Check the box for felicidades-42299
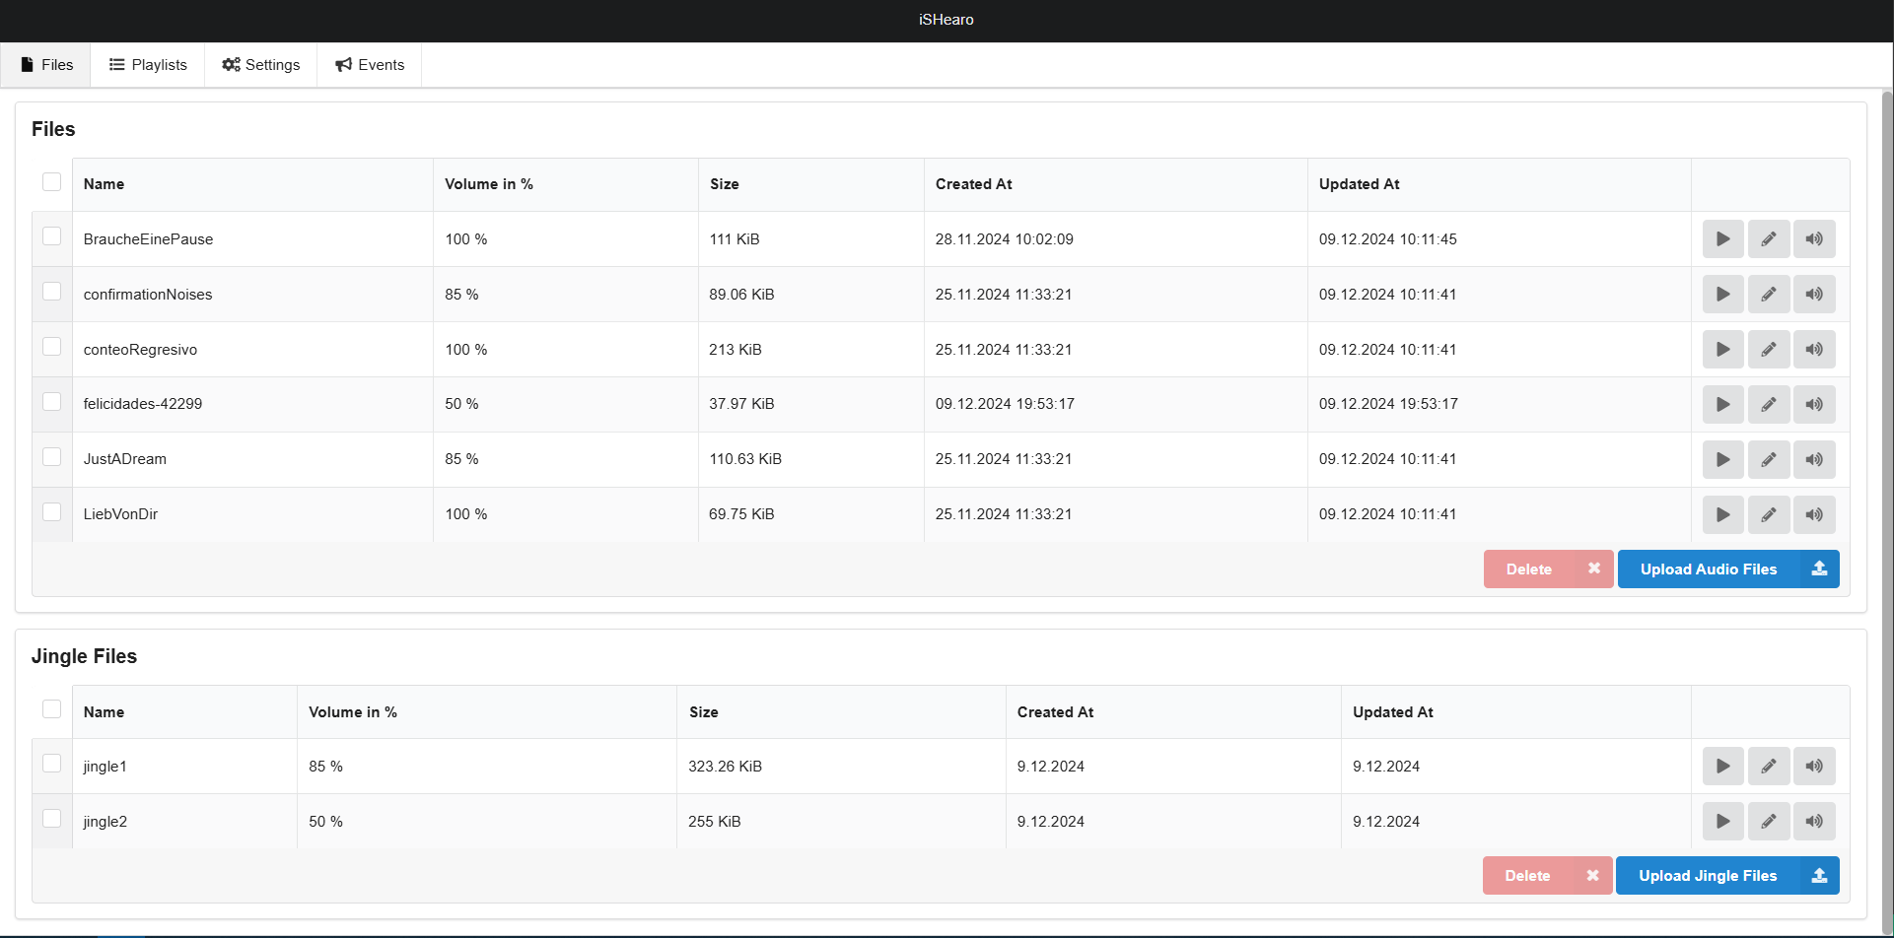 tap(52, 402)
